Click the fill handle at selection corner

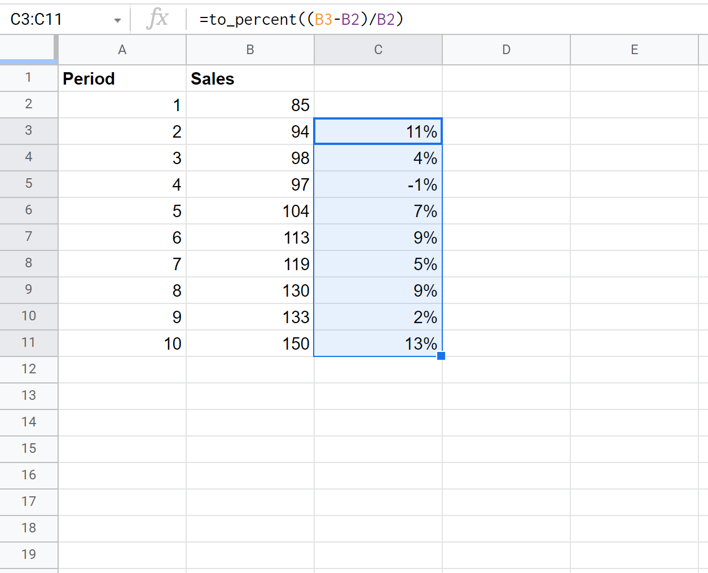[x=441, y=356]
